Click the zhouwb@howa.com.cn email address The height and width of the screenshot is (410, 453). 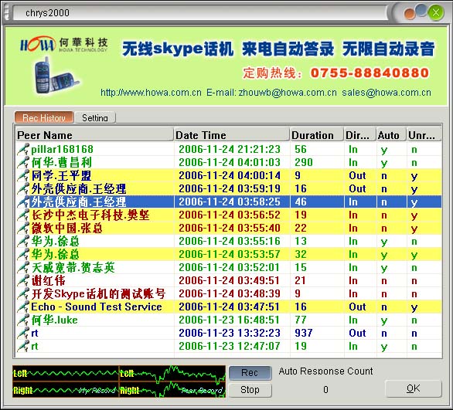pos(288,93)
